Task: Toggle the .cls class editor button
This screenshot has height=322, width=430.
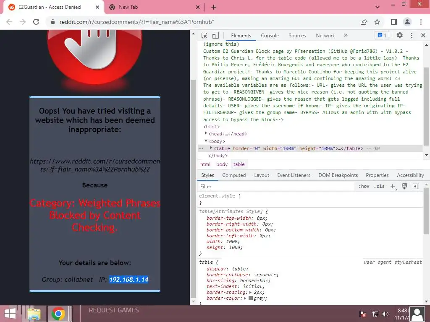Action: 379,187
